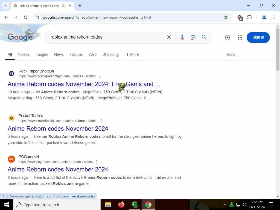
Task: Click the Rock Paper Shotgun site favicon
Action: (x=11, y=74)
